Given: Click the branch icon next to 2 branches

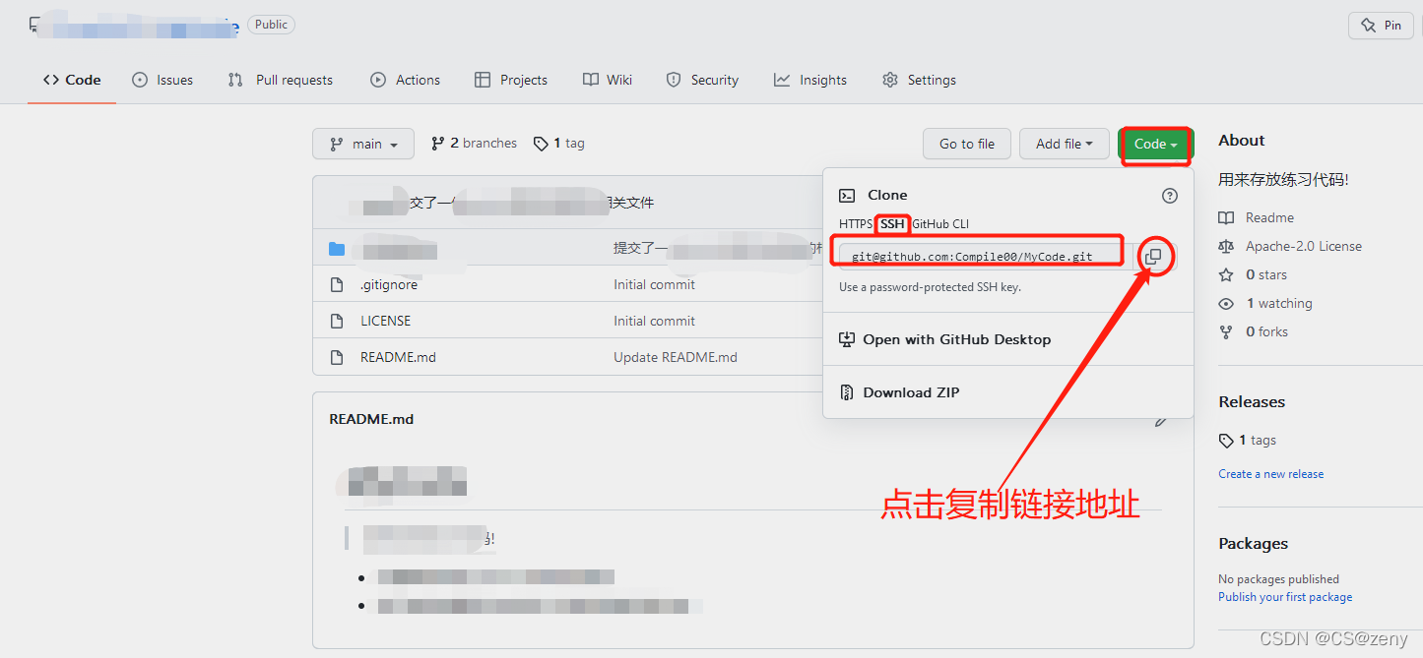Looking at the screenshot, I should point(438,144).
